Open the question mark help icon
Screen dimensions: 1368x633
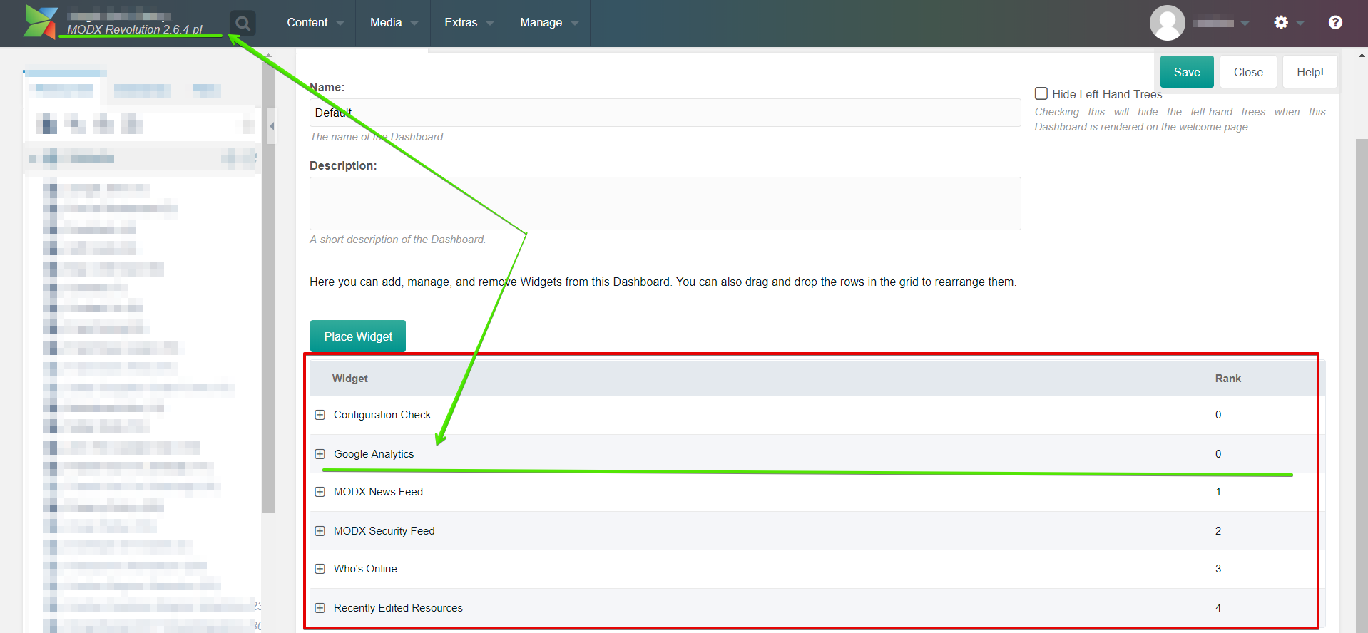(x=1335, y=23)
